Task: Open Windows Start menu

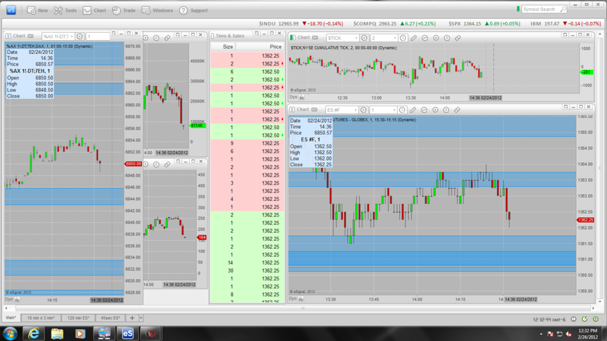Action: (x=10, y=333)
